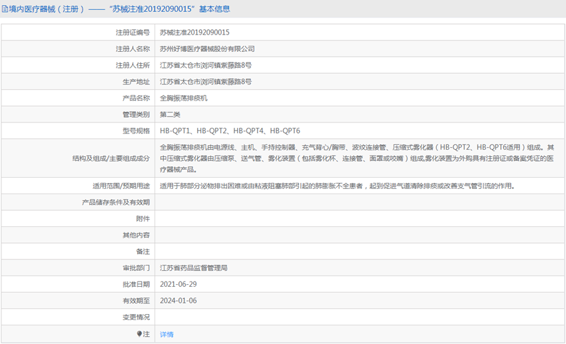
Task: Click the 变更情况 label
Action: [136, 317]
